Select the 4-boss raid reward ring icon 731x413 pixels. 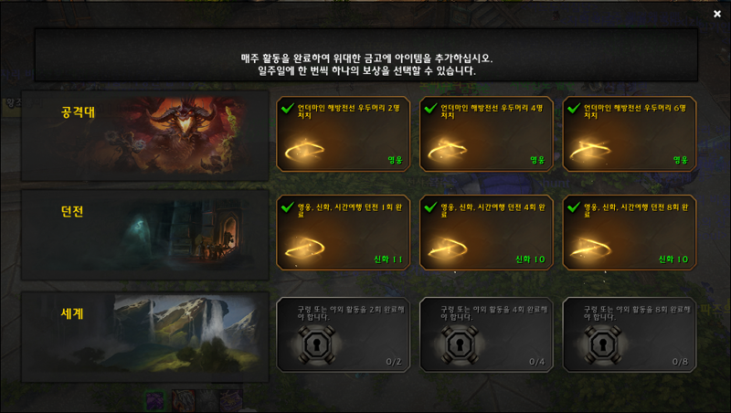(x=448, y=150)
